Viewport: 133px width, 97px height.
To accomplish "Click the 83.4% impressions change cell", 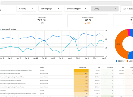I will point(97,80).
